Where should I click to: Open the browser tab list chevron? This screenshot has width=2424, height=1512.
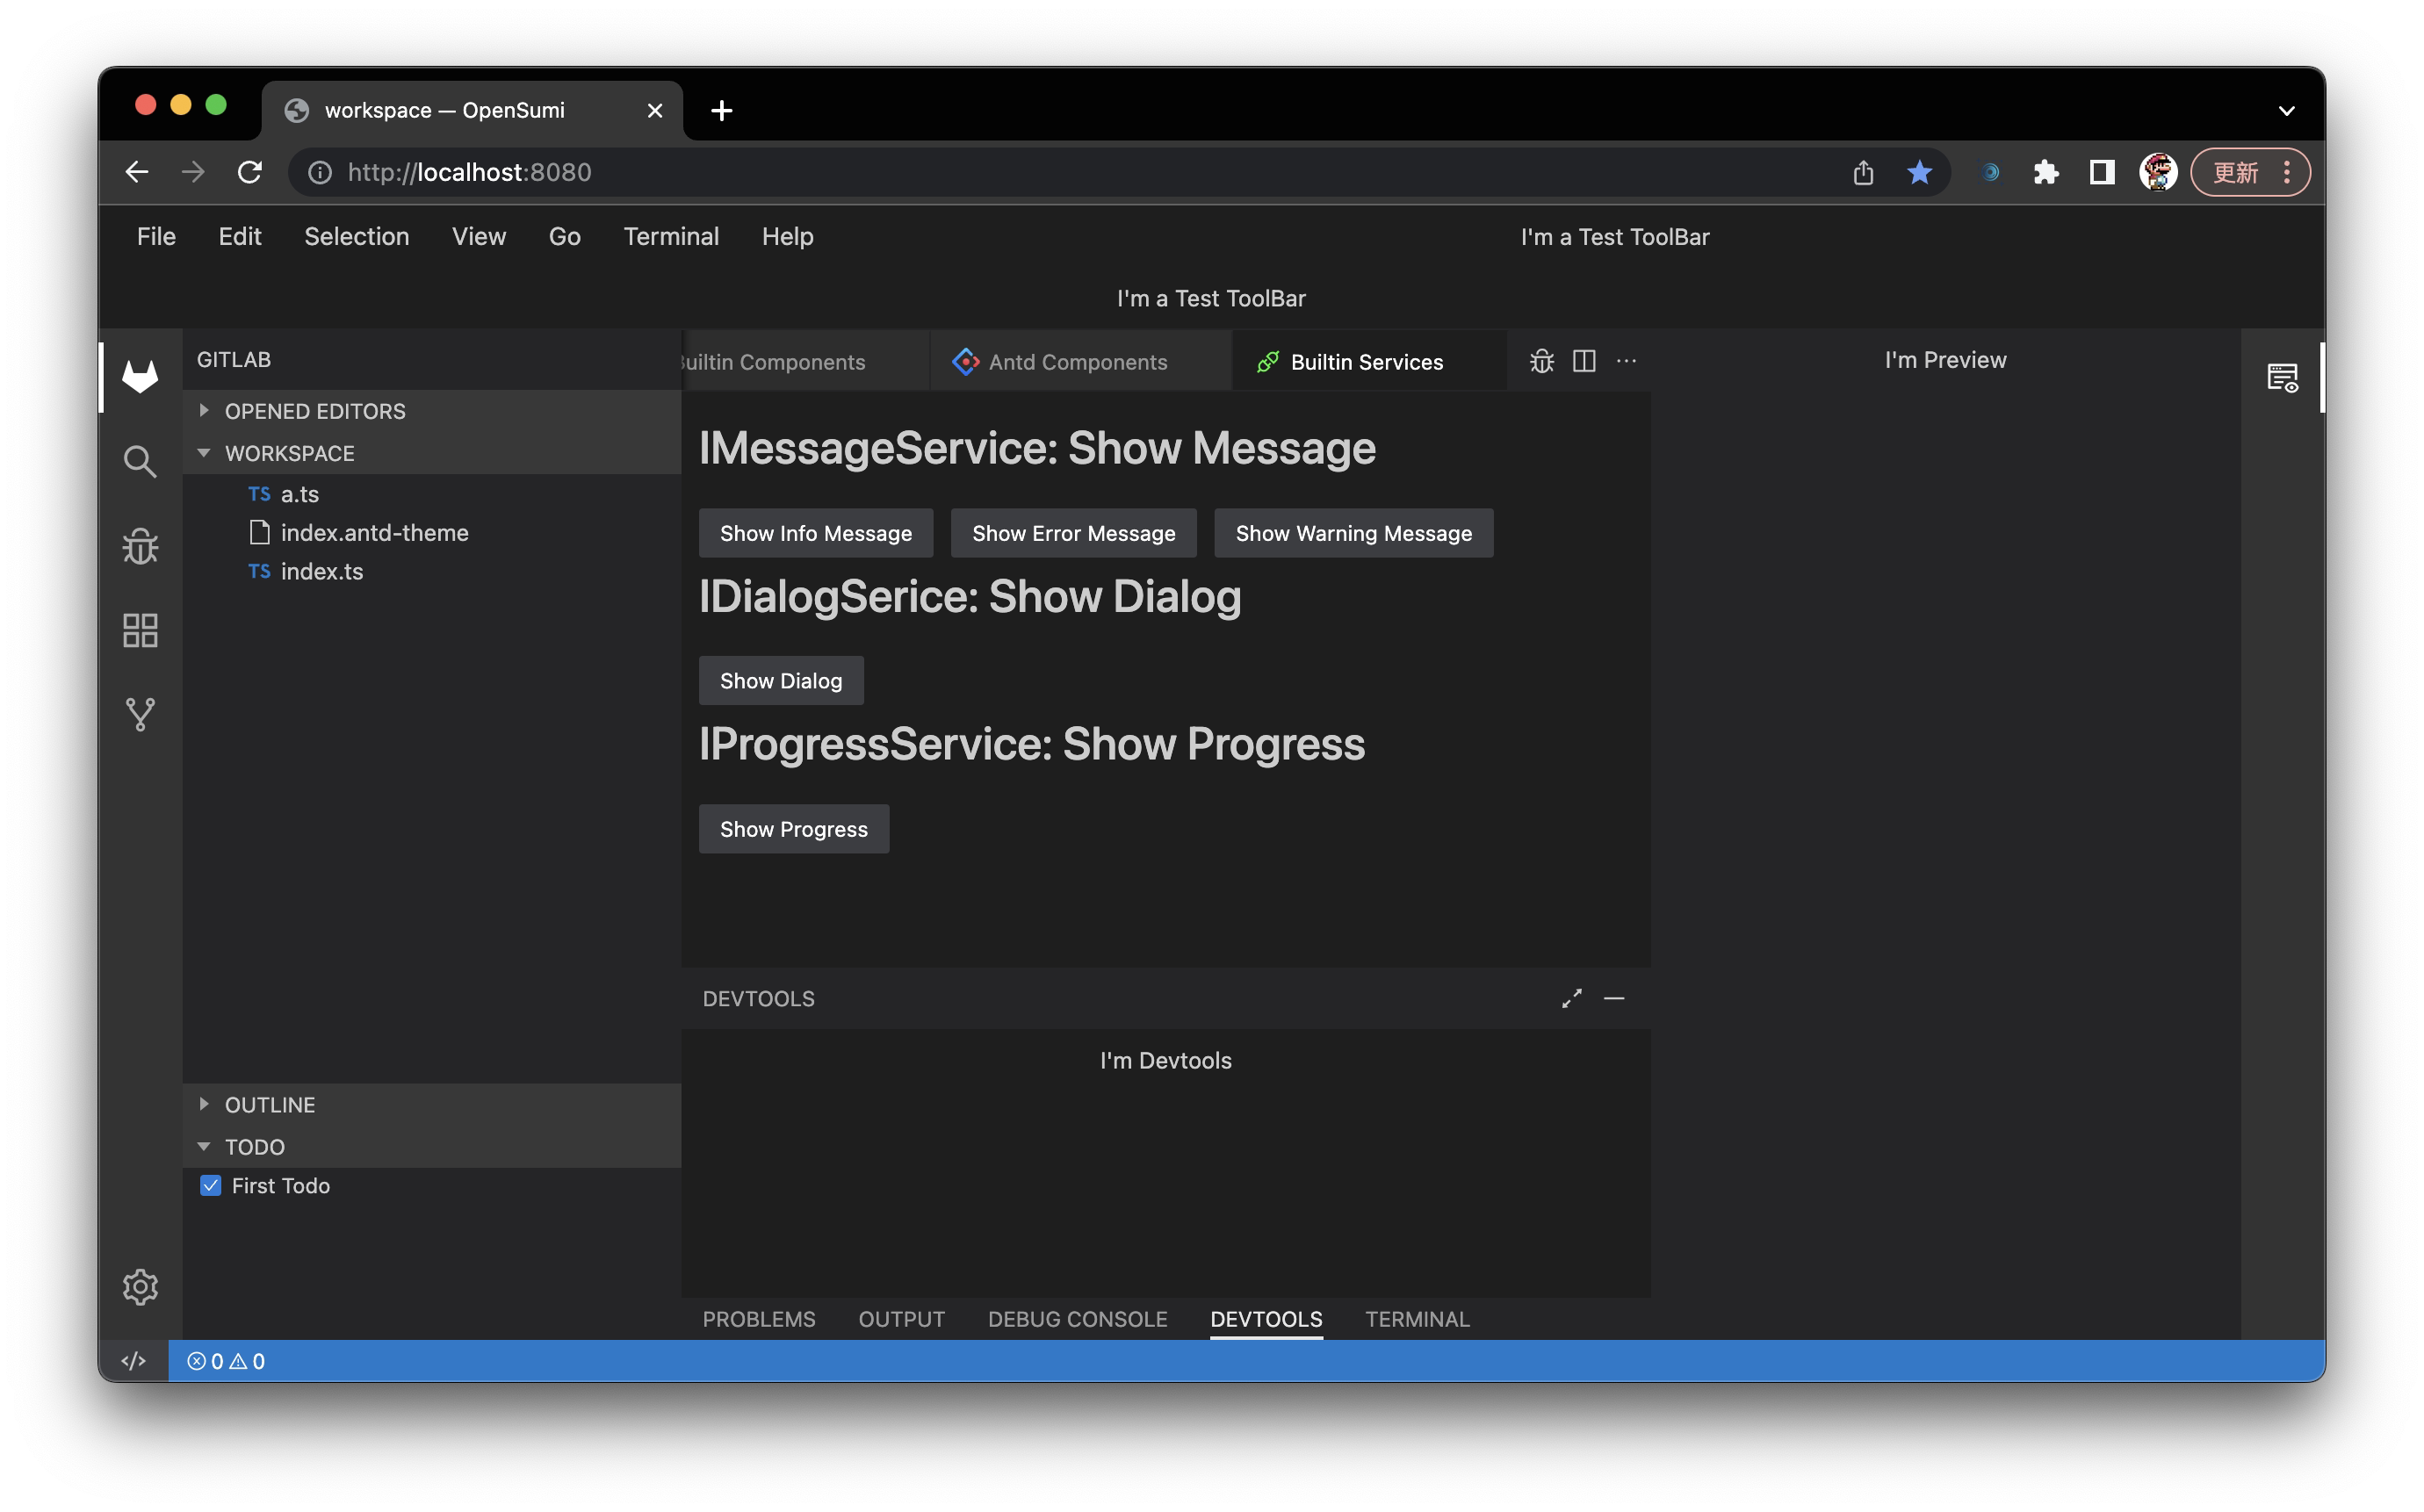tap(2286, 110)
